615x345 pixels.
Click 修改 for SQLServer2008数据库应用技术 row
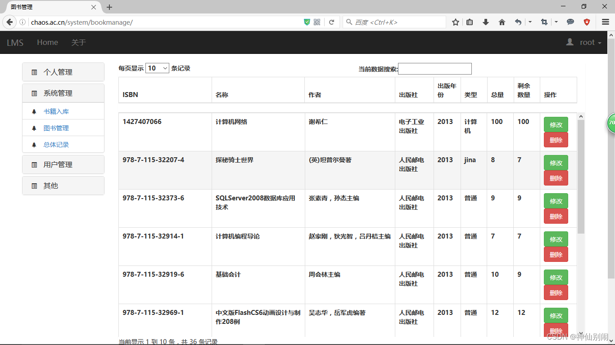coord(556,201)
